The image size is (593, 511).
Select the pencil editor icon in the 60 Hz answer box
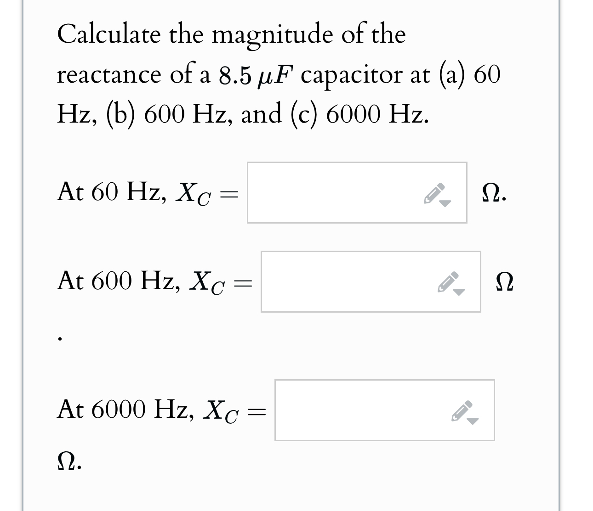point(433,194)
